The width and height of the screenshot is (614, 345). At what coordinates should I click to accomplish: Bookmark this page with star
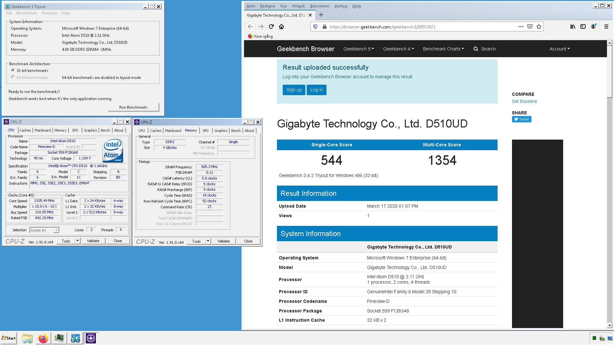[539, 27]
